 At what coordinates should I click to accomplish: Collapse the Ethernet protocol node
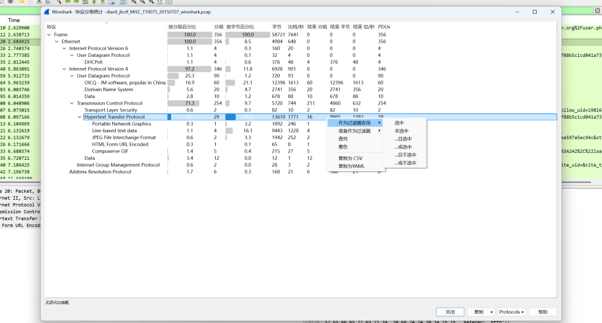56,42
